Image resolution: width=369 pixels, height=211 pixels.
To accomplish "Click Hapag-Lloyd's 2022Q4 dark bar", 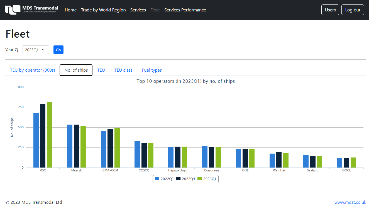I will coord(178,157).
